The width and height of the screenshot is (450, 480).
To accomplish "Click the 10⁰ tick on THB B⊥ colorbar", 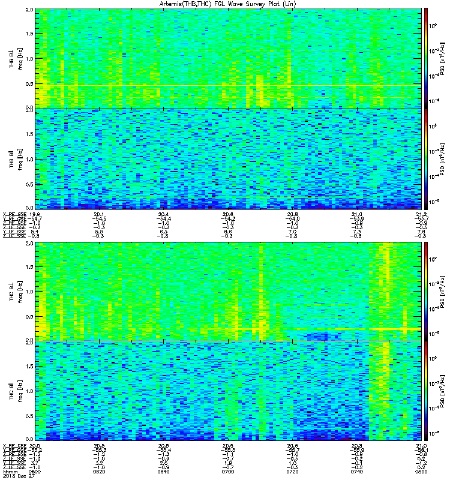I will click(433, 26).
